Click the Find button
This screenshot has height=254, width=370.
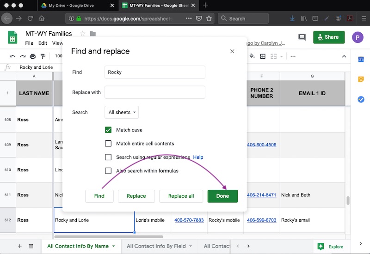click(99, 196)
